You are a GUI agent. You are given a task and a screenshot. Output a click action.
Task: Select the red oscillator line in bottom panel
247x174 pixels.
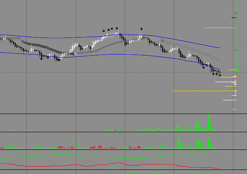(x=110, y=165)
